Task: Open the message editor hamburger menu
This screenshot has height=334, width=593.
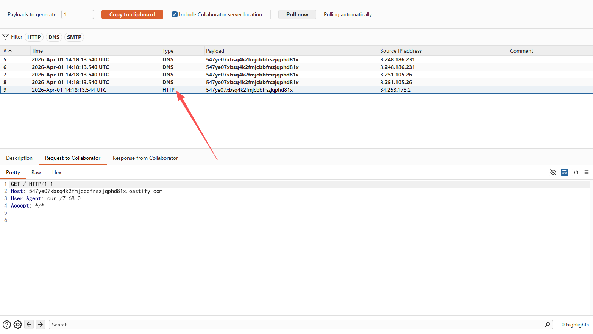Action: pos(586,172)
